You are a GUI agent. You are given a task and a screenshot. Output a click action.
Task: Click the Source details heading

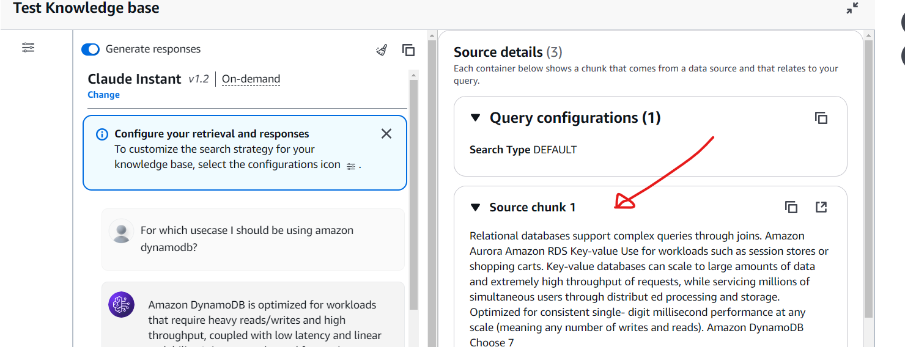click(508, 52)
